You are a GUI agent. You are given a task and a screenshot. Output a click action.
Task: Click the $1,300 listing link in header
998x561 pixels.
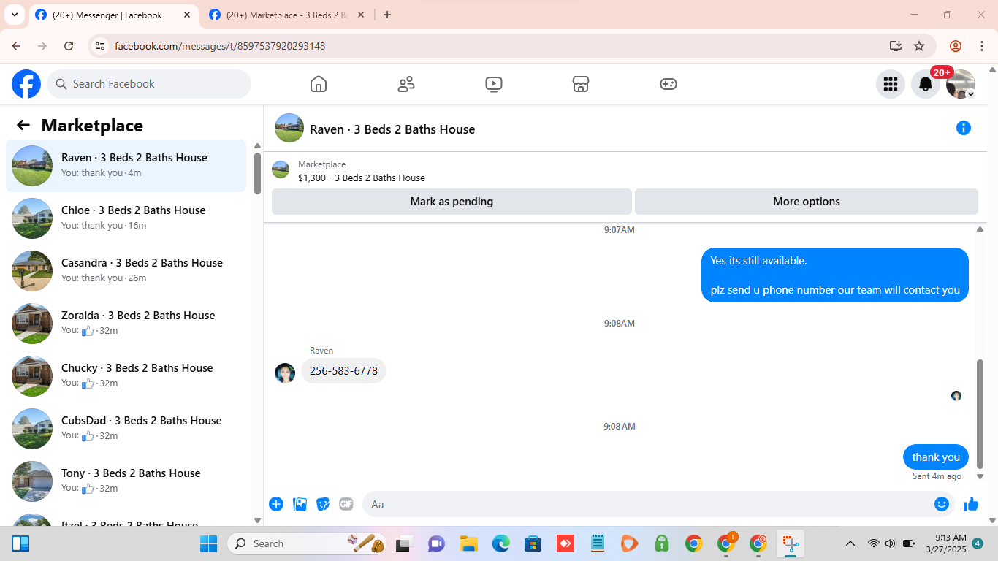click(361, 178)
